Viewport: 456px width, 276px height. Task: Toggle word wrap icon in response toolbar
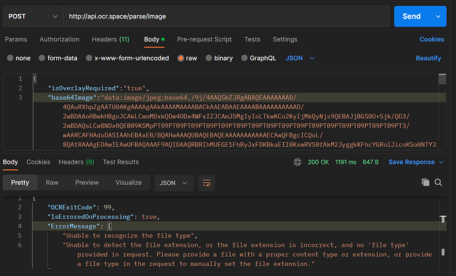point(206,183)
